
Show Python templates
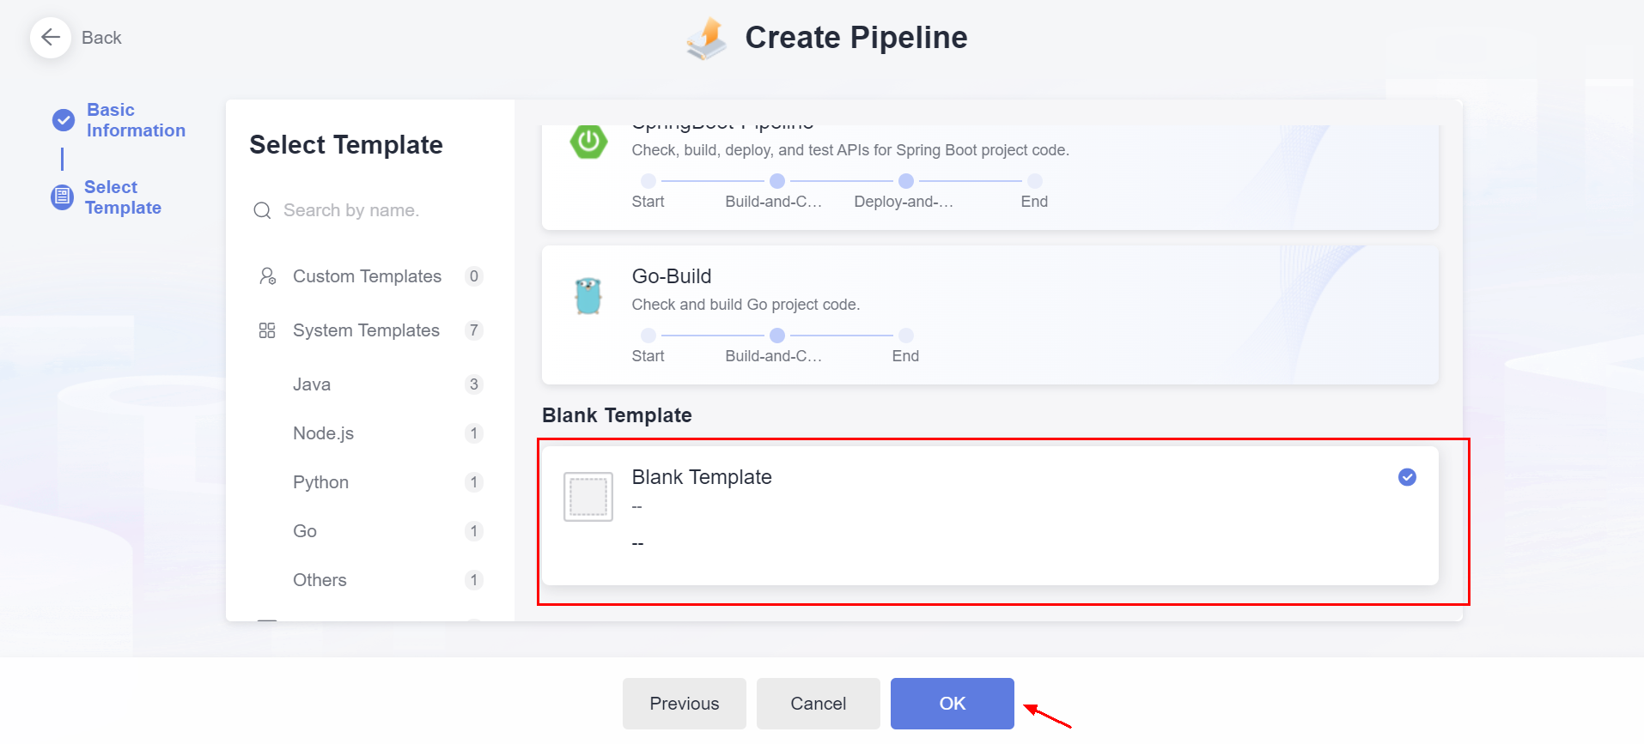320,482
